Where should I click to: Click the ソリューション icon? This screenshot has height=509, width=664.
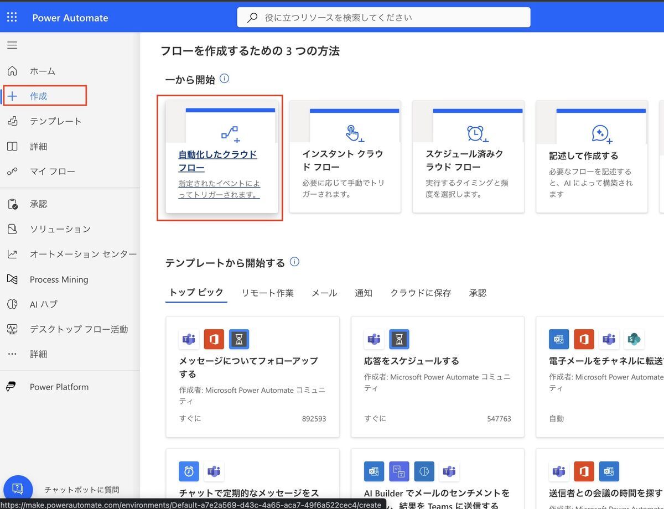pos(12,229)
